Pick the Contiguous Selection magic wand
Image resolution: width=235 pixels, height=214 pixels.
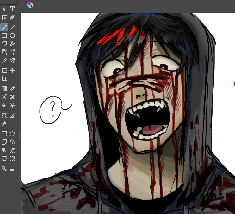[4, 150]
